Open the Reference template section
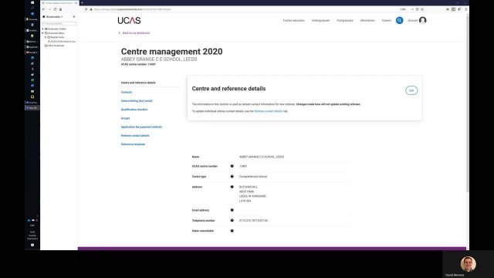Screen dimensions: 494x278 tap(133, 144)
